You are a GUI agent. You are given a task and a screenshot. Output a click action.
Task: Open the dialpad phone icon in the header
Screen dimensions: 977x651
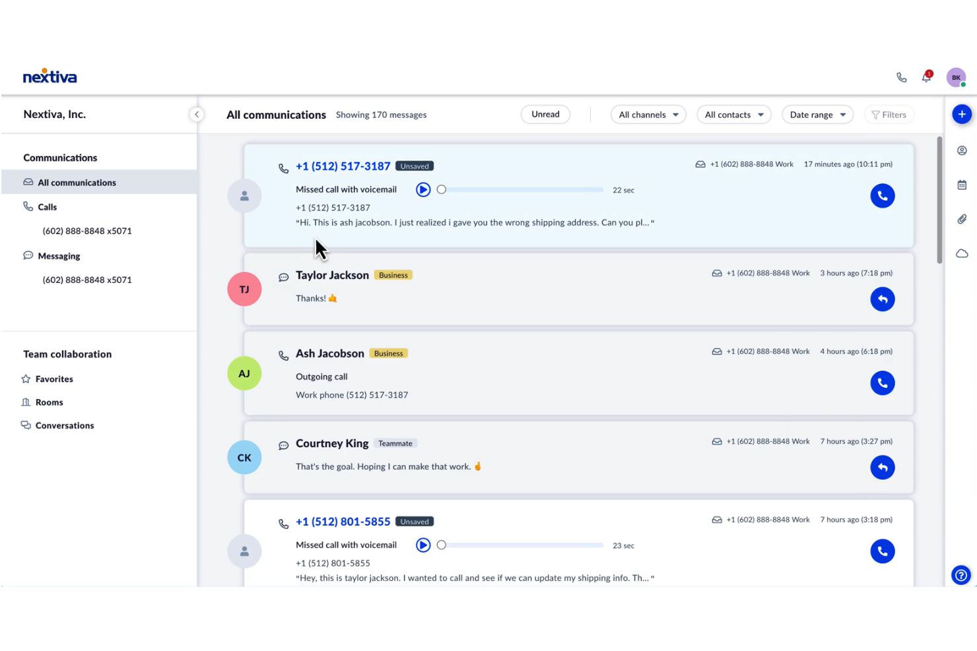tap(902, 77)
